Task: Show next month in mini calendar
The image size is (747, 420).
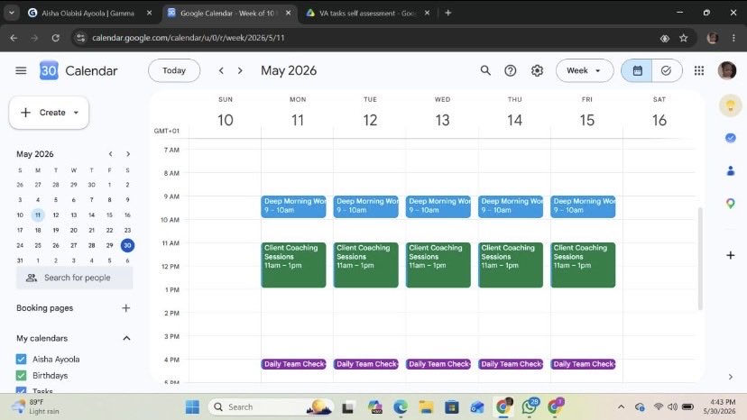Action: (x=128, y=154)
